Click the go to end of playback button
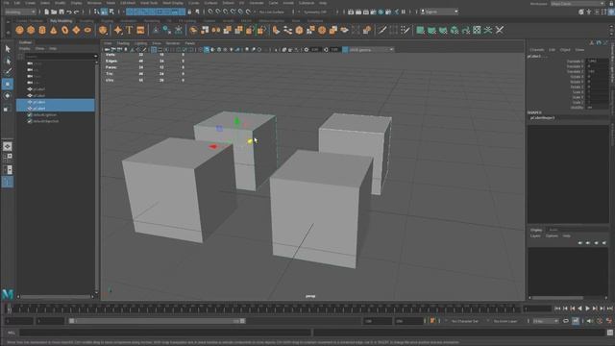 pos(610,309)
